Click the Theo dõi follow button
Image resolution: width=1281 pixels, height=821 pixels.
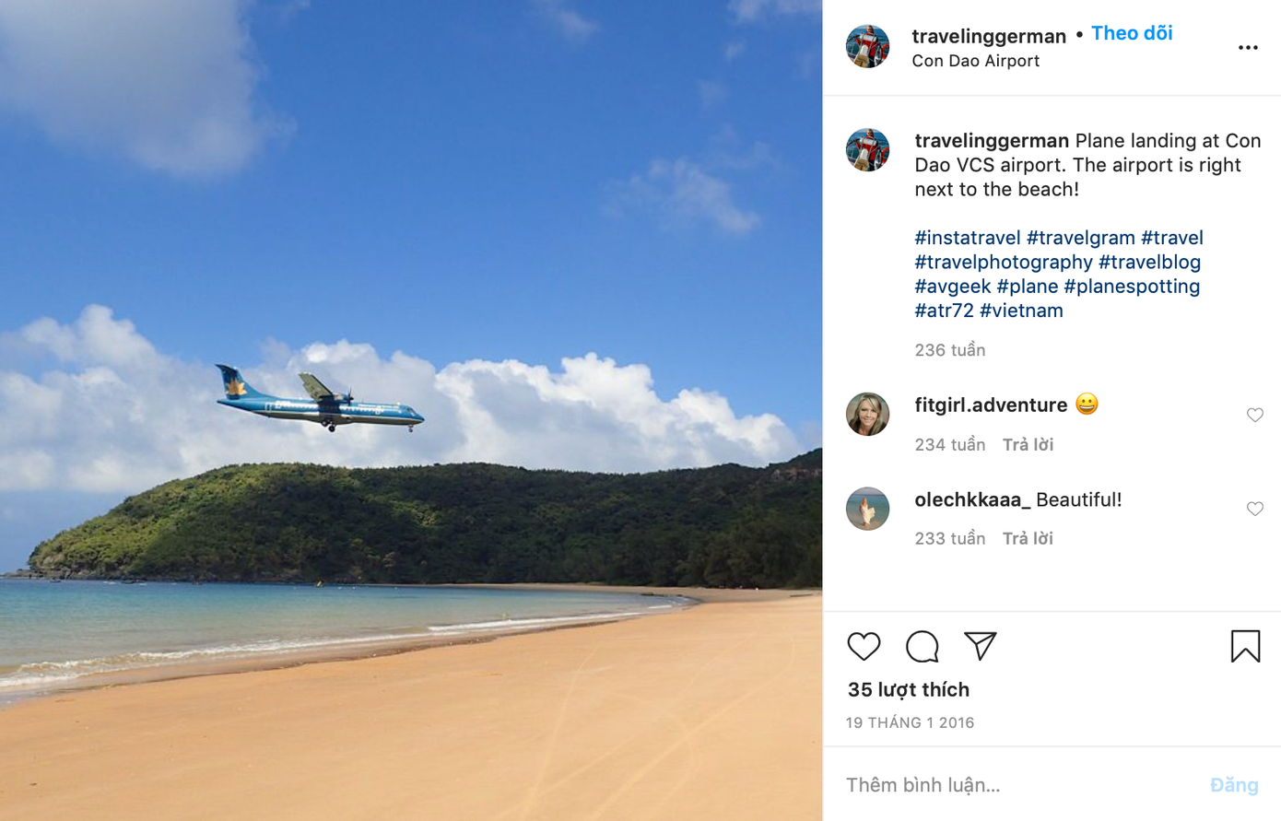point(1132,34)
